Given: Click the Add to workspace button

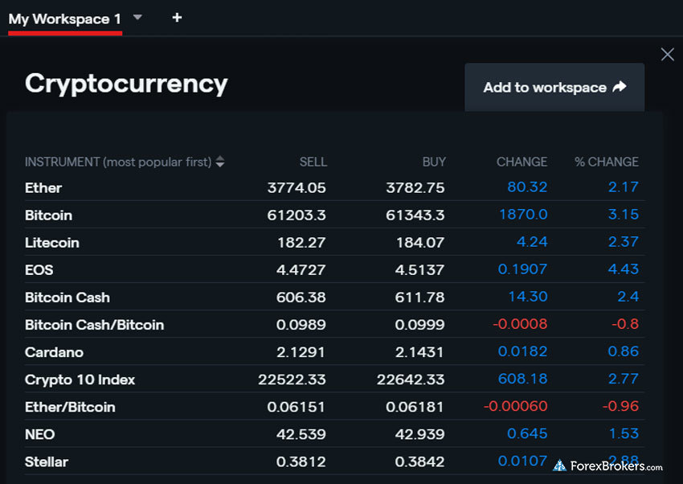Looking at the screenshot, I should [554, 88].
